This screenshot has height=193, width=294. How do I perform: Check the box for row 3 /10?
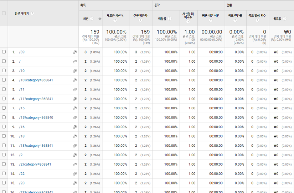pyautogui.click(x=4, y=71)
